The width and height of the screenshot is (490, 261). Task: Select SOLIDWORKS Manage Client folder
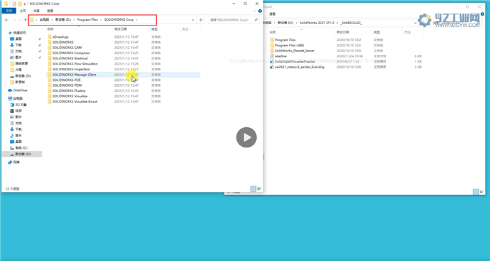point(123,74)
